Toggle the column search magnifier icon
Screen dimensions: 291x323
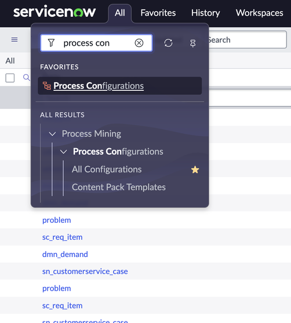(27, 78)
